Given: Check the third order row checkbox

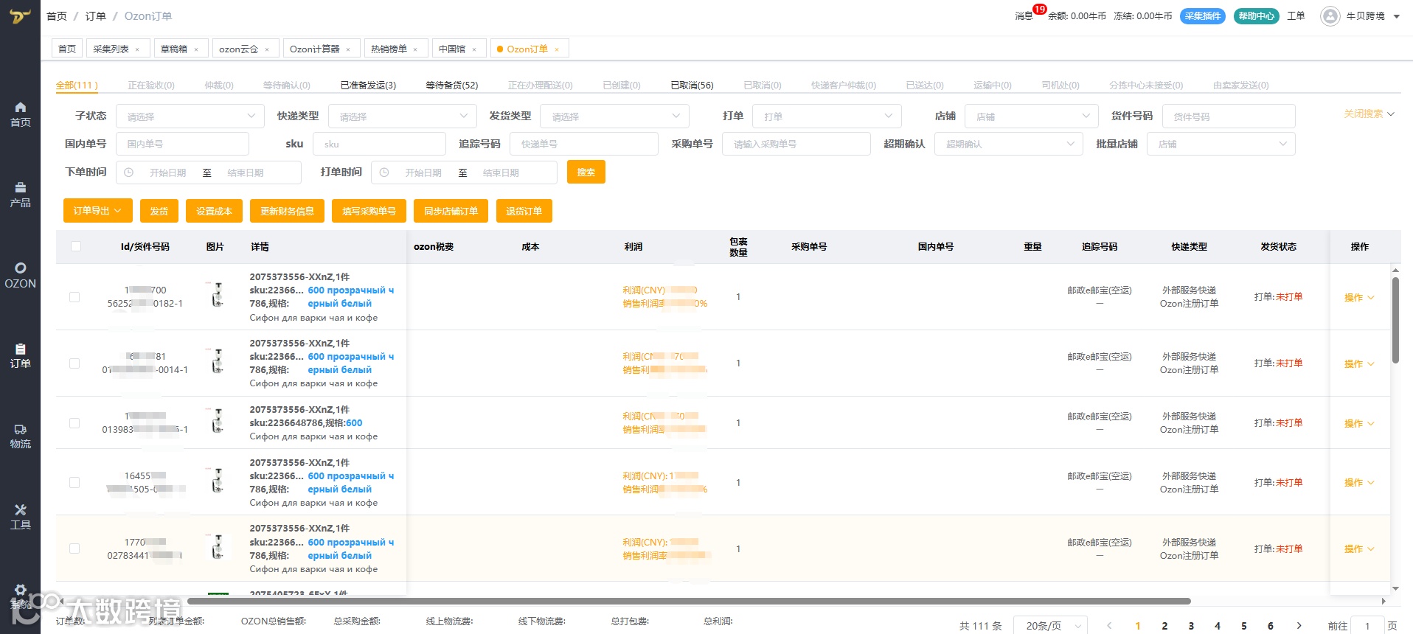Looking at the screenshot, I should [74, 423].
